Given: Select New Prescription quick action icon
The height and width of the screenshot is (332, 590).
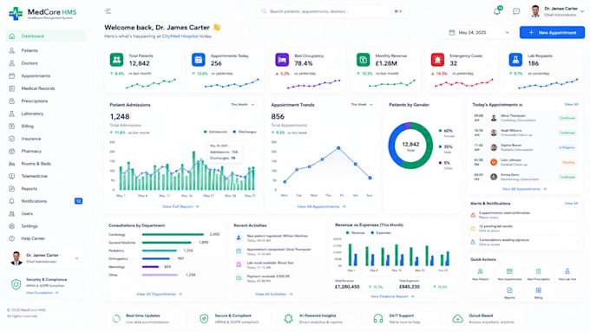Looking at the screenshot, I should (539, 271).
